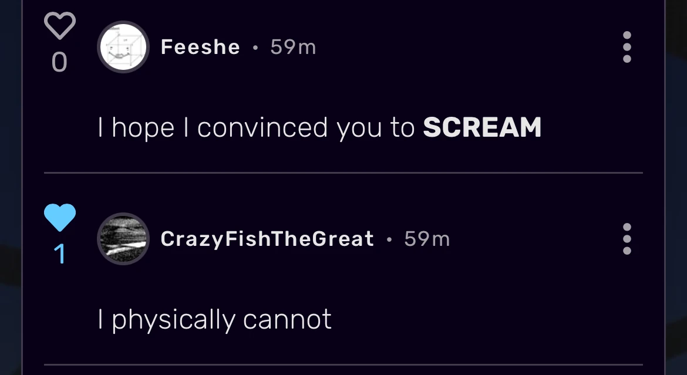
Task: Click Feeshe's cube profile avatar
Action: (123, 47)
